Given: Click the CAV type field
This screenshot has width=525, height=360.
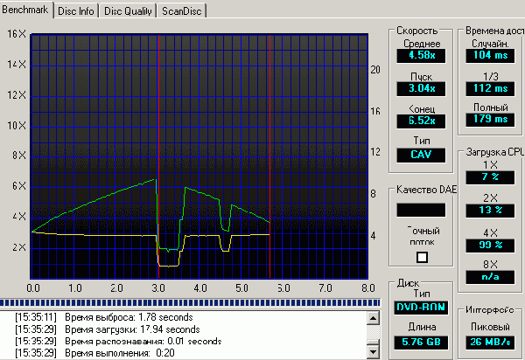Looking at the screenshot, I should pos(421,156).
